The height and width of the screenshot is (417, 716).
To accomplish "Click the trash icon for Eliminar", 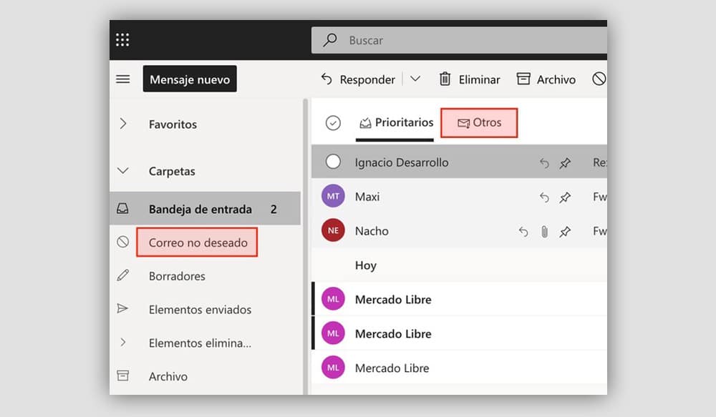I will pyautogui.click(x=445, y=79).
